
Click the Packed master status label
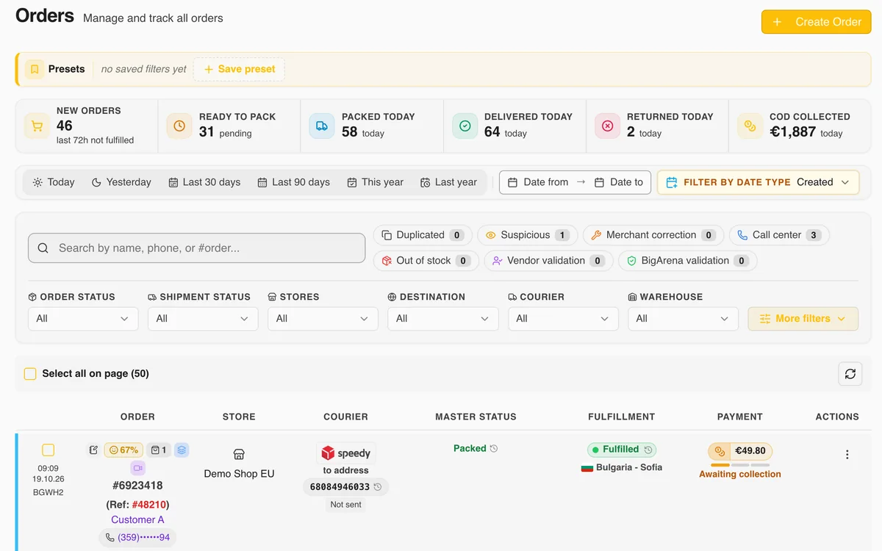pos(470,448)
